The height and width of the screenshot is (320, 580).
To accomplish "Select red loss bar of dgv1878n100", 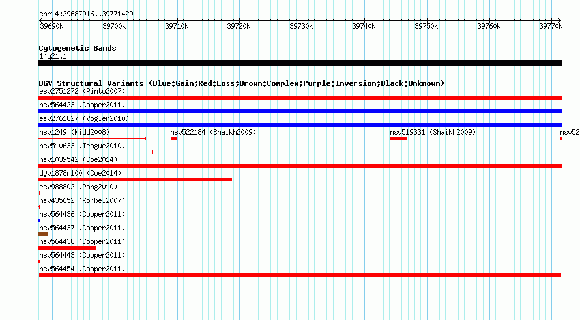I will pyautogui.click(x=135, y=180).
